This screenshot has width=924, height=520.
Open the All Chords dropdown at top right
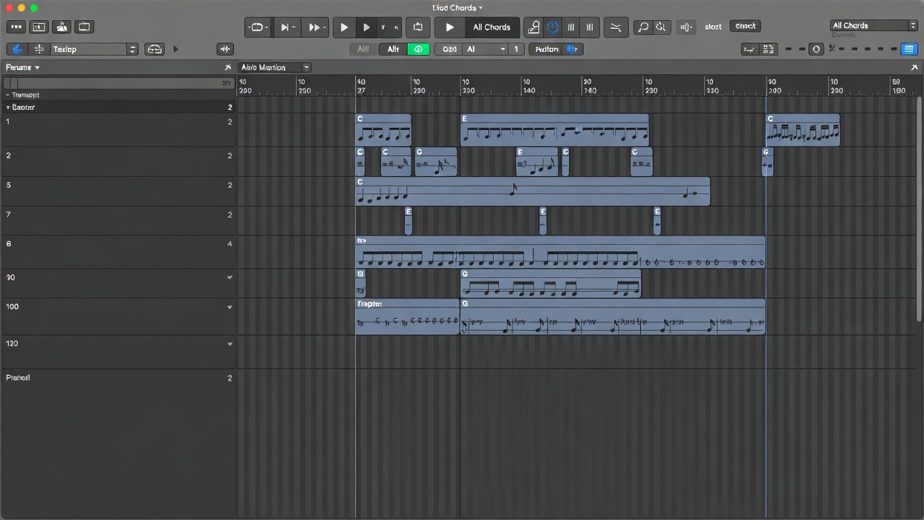tap(873, 26)
